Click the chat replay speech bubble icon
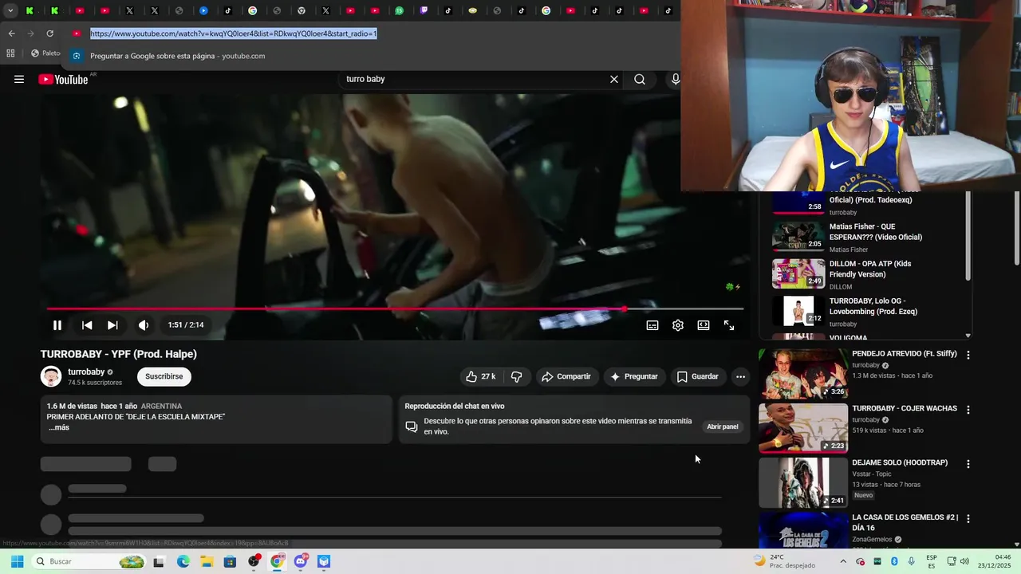Screen dimensions: 1021x574 (412, 427)
